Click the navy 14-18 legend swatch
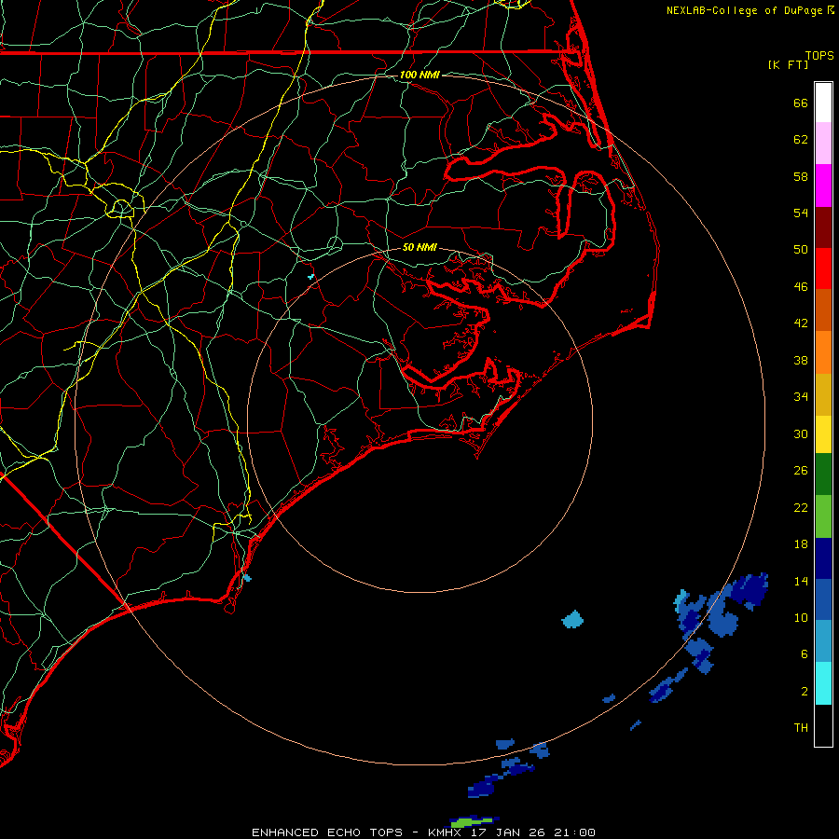 pos(823,558)
